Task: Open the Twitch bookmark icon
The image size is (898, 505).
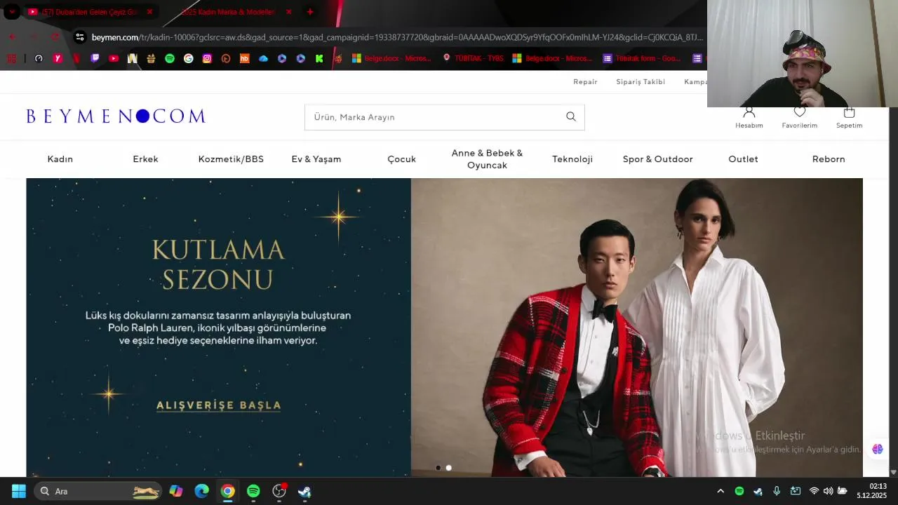Action: point(95,58)
